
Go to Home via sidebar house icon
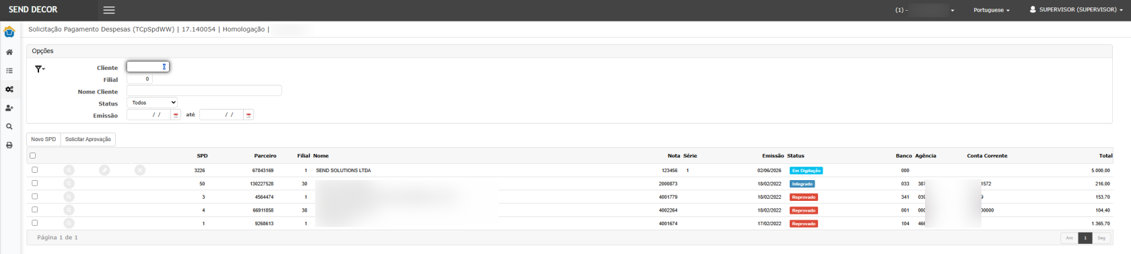[9, 52]
